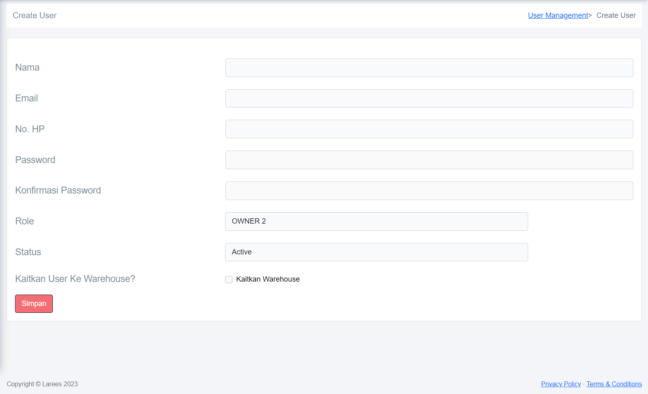Open the Role dropdown showing OWNER 2
The height and width of the screenshot is (394, 648).
tap(376, 222)
